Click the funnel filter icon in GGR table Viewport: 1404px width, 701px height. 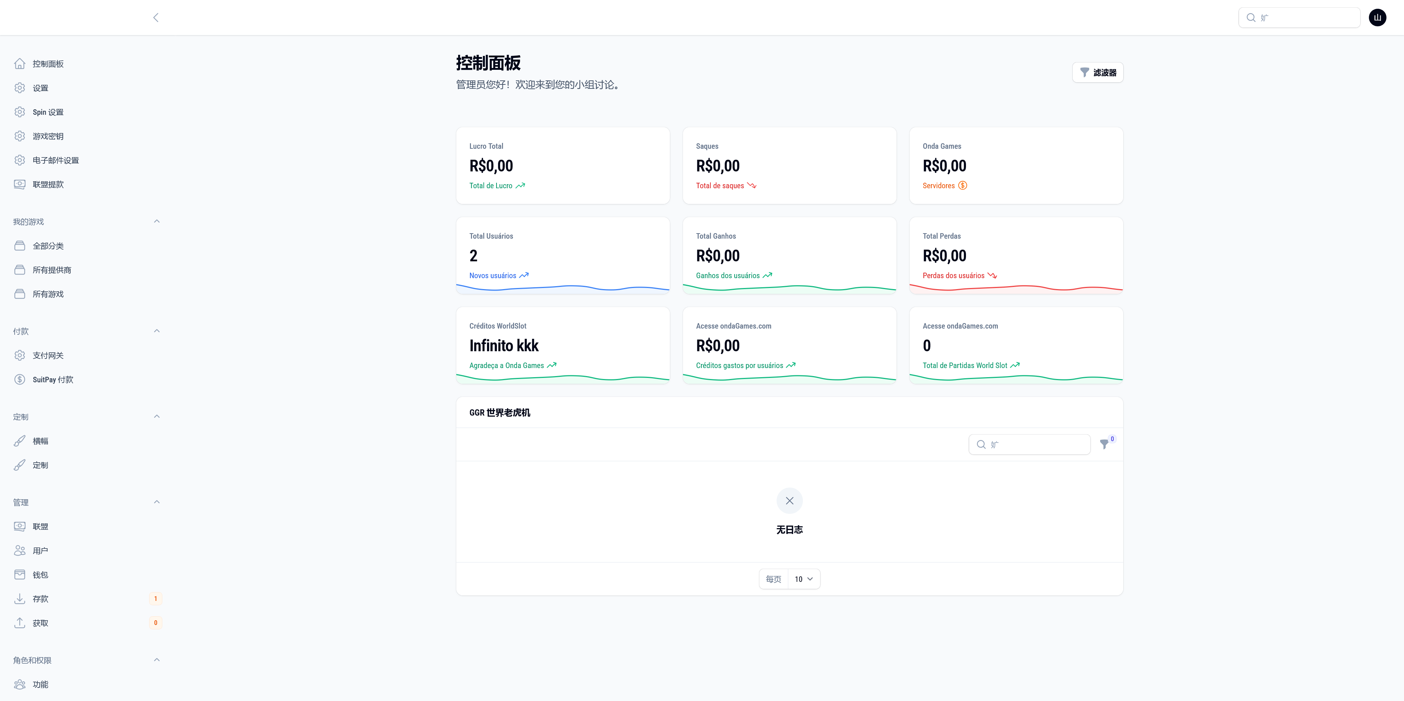[1104, 444]
